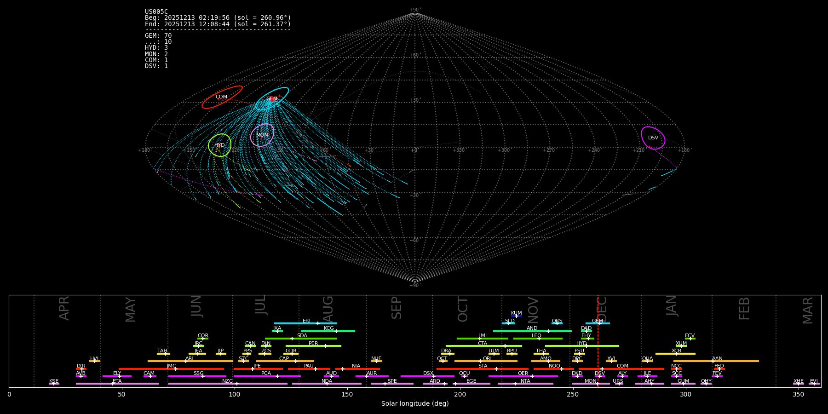This screenshot has width=828, height=414.
Task: Click the COM radiant ellipse on the sky map
Action: (222, 97)
